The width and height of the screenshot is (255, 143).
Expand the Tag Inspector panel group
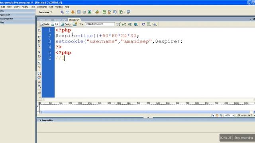tap(18, 19)
